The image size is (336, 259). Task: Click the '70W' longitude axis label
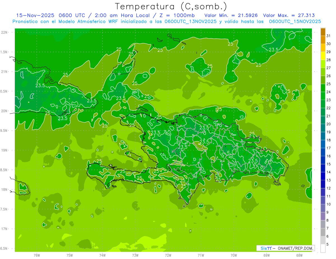click(x=234, y=255)
